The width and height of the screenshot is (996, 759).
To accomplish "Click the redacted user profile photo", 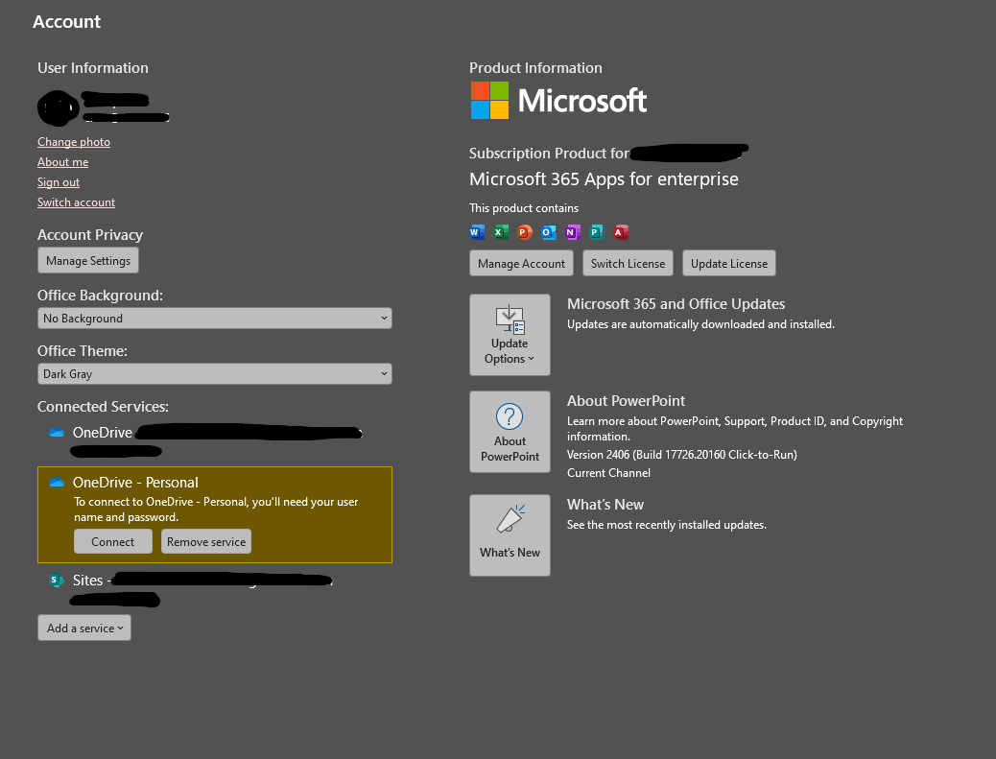I will pyautogui.click(x=59, y=108).
